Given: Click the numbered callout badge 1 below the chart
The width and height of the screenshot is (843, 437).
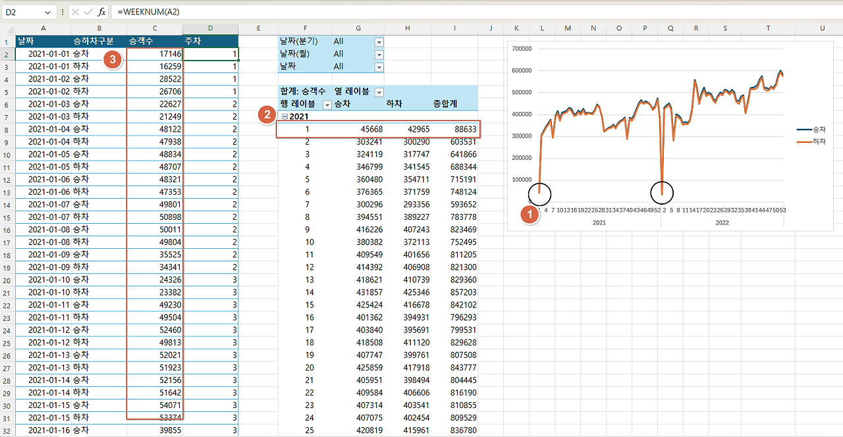Looking at the screenshot, I should point(530,215).
